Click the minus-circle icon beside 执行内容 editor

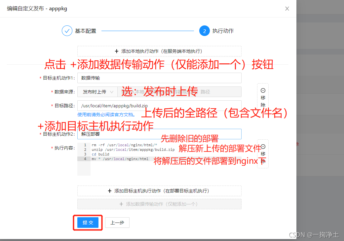tap(263, 146)
